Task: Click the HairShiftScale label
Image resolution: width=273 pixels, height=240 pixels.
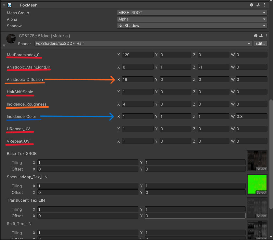Action: (x=20, y=92)
